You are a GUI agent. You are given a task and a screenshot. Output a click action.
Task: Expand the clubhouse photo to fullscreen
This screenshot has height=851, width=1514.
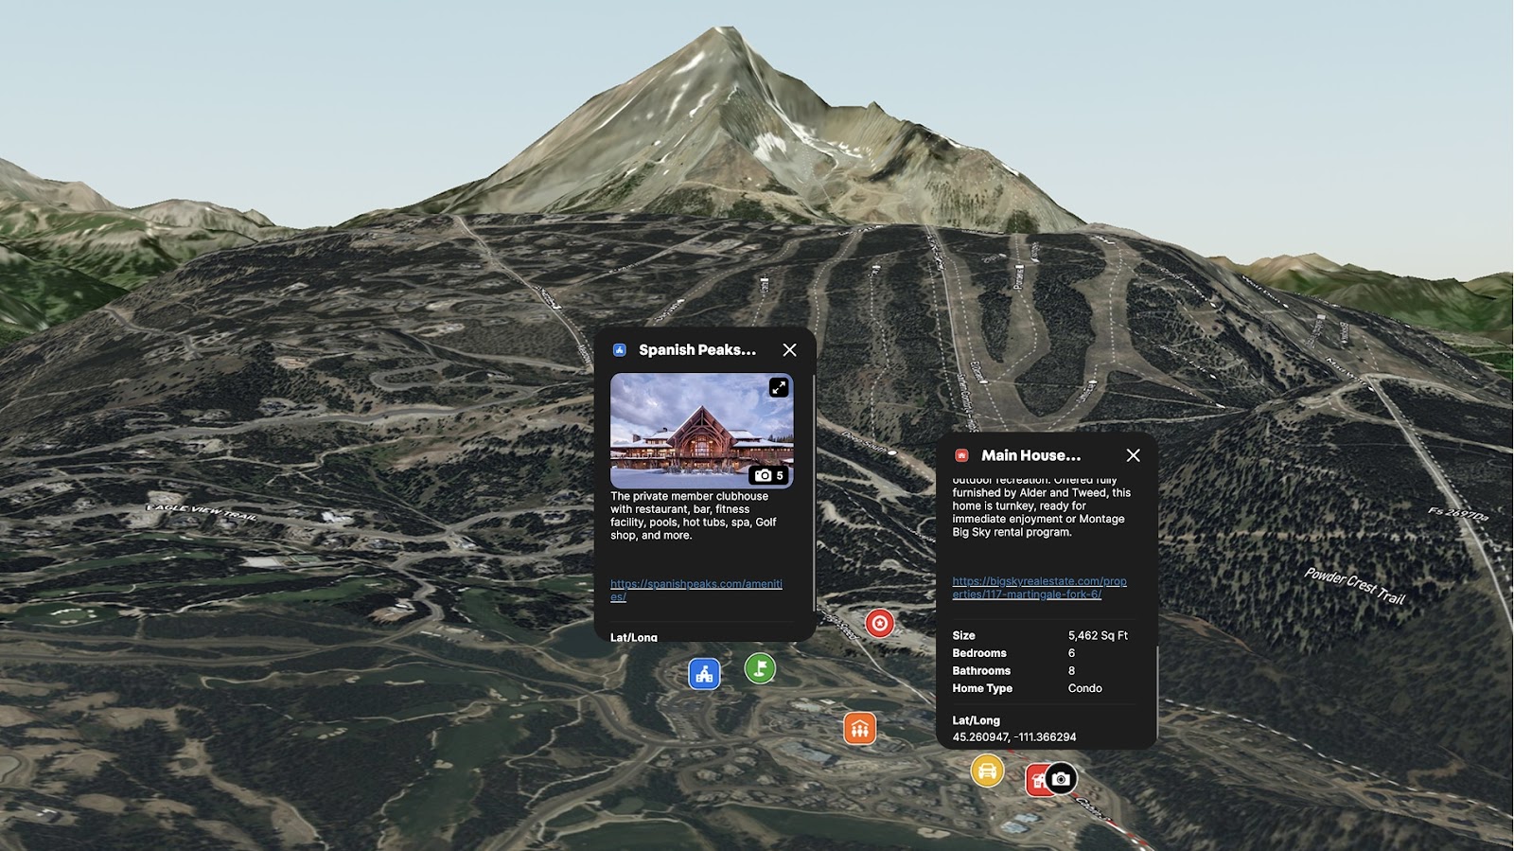tap(779, 387)
